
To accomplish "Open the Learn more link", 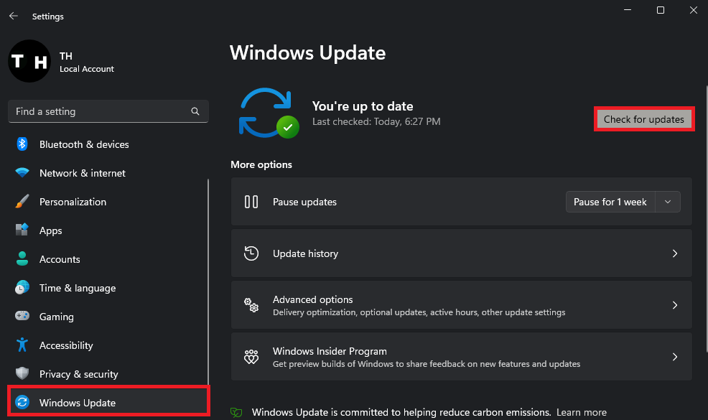I will [582, 412].
